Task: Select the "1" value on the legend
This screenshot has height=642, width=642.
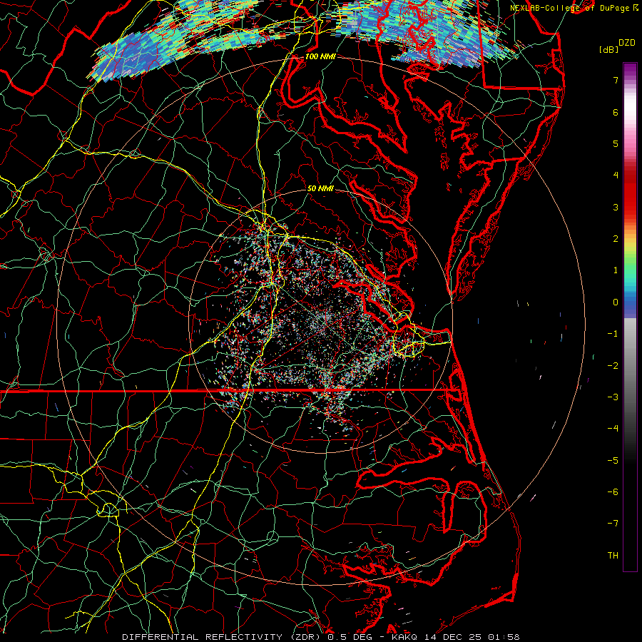Action: coord(616,270)
